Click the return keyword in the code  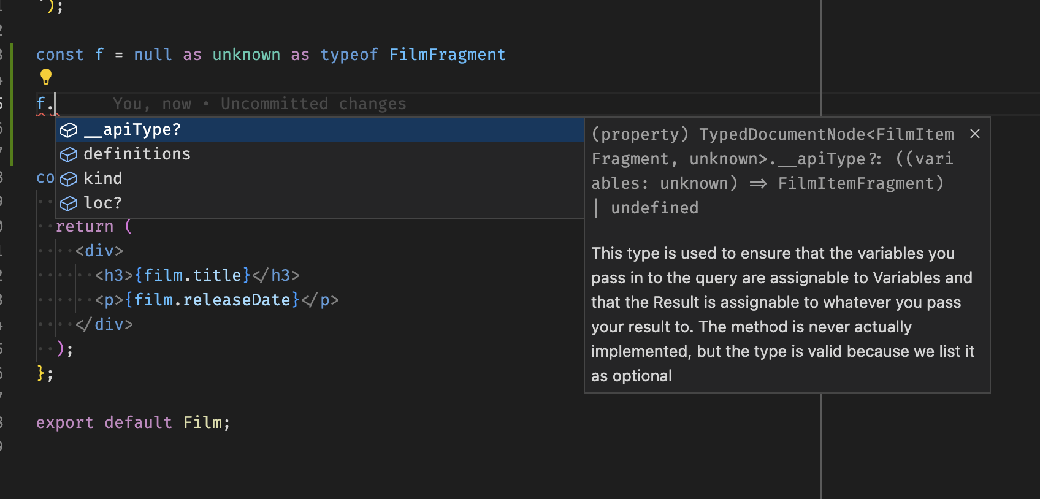(x=85, y=227)
